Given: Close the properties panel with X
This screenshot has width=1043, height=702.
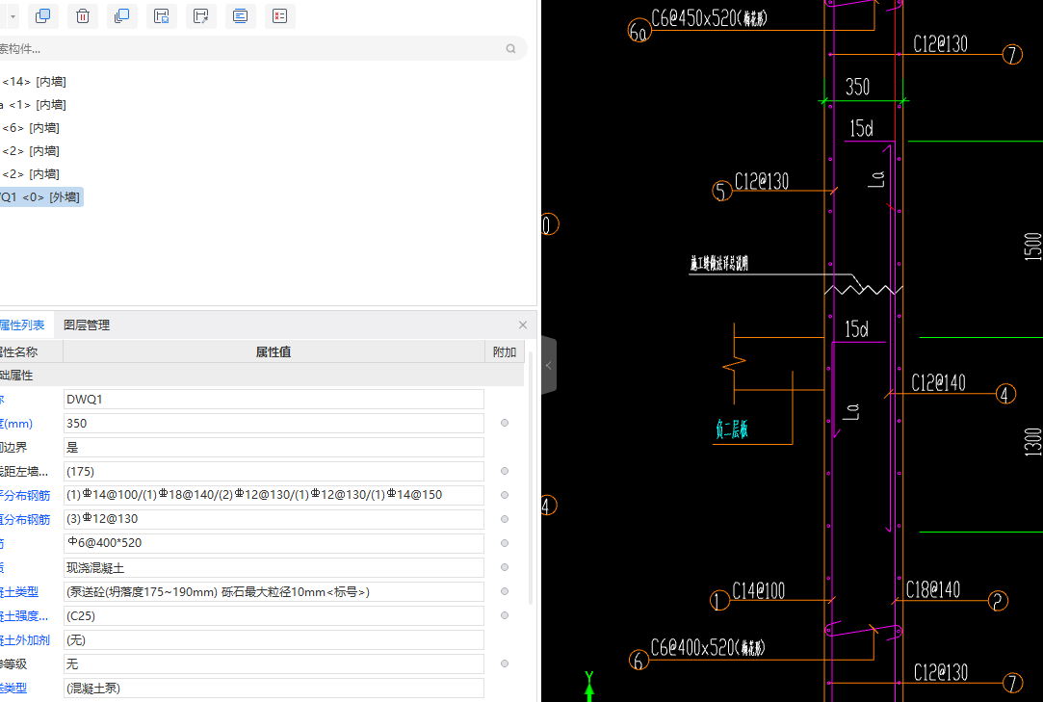Looking at the screenshot, I should click(523, 325).
